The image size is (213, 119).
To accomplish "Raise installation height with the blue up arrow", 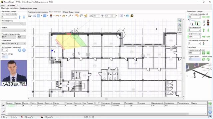I will point(20,17).
